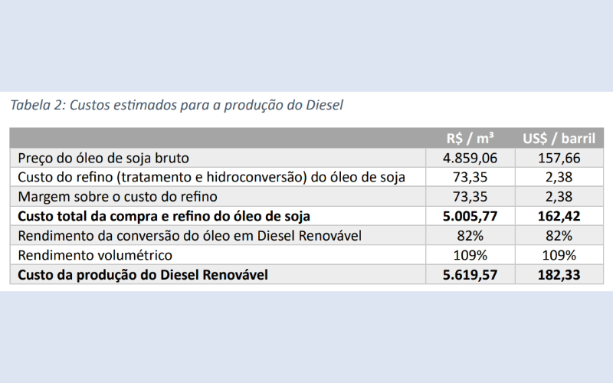
Task: Click the 'Rendimento da conversão do óleo' label
Action: point(189,236)
